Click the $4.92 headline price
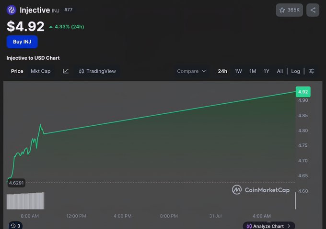 point(25,26)
